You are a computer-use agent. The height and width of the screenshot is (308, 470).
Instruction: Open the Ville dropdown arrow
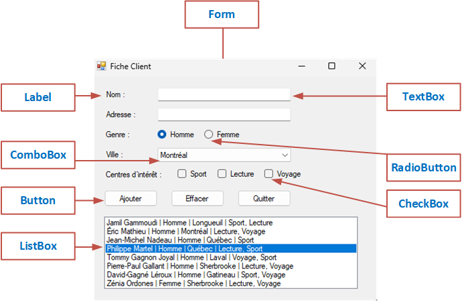(285, 155)
